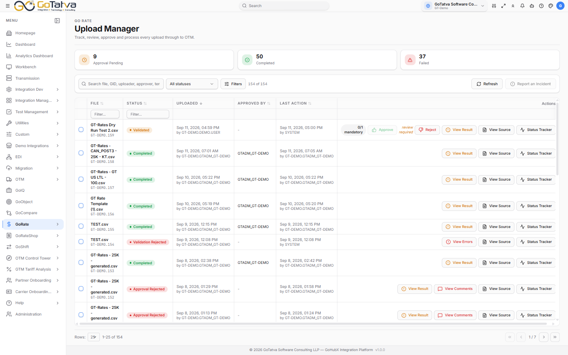Open the settings sliders icon in header

coord(494,6)
